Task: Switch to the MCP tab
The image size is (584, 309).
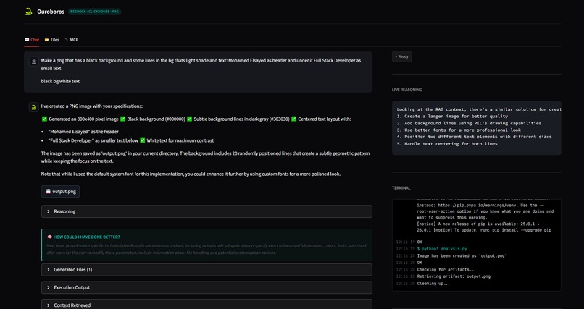Action: [x=72, y=40]
